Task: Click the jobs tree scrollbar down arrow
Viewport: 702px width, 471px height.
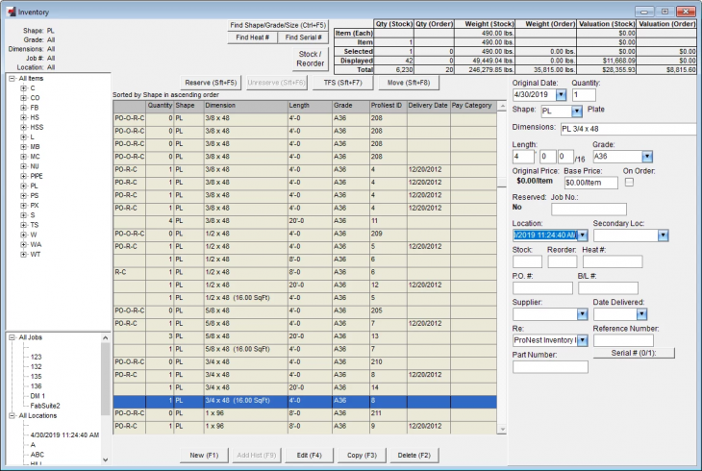Action: 105,459
